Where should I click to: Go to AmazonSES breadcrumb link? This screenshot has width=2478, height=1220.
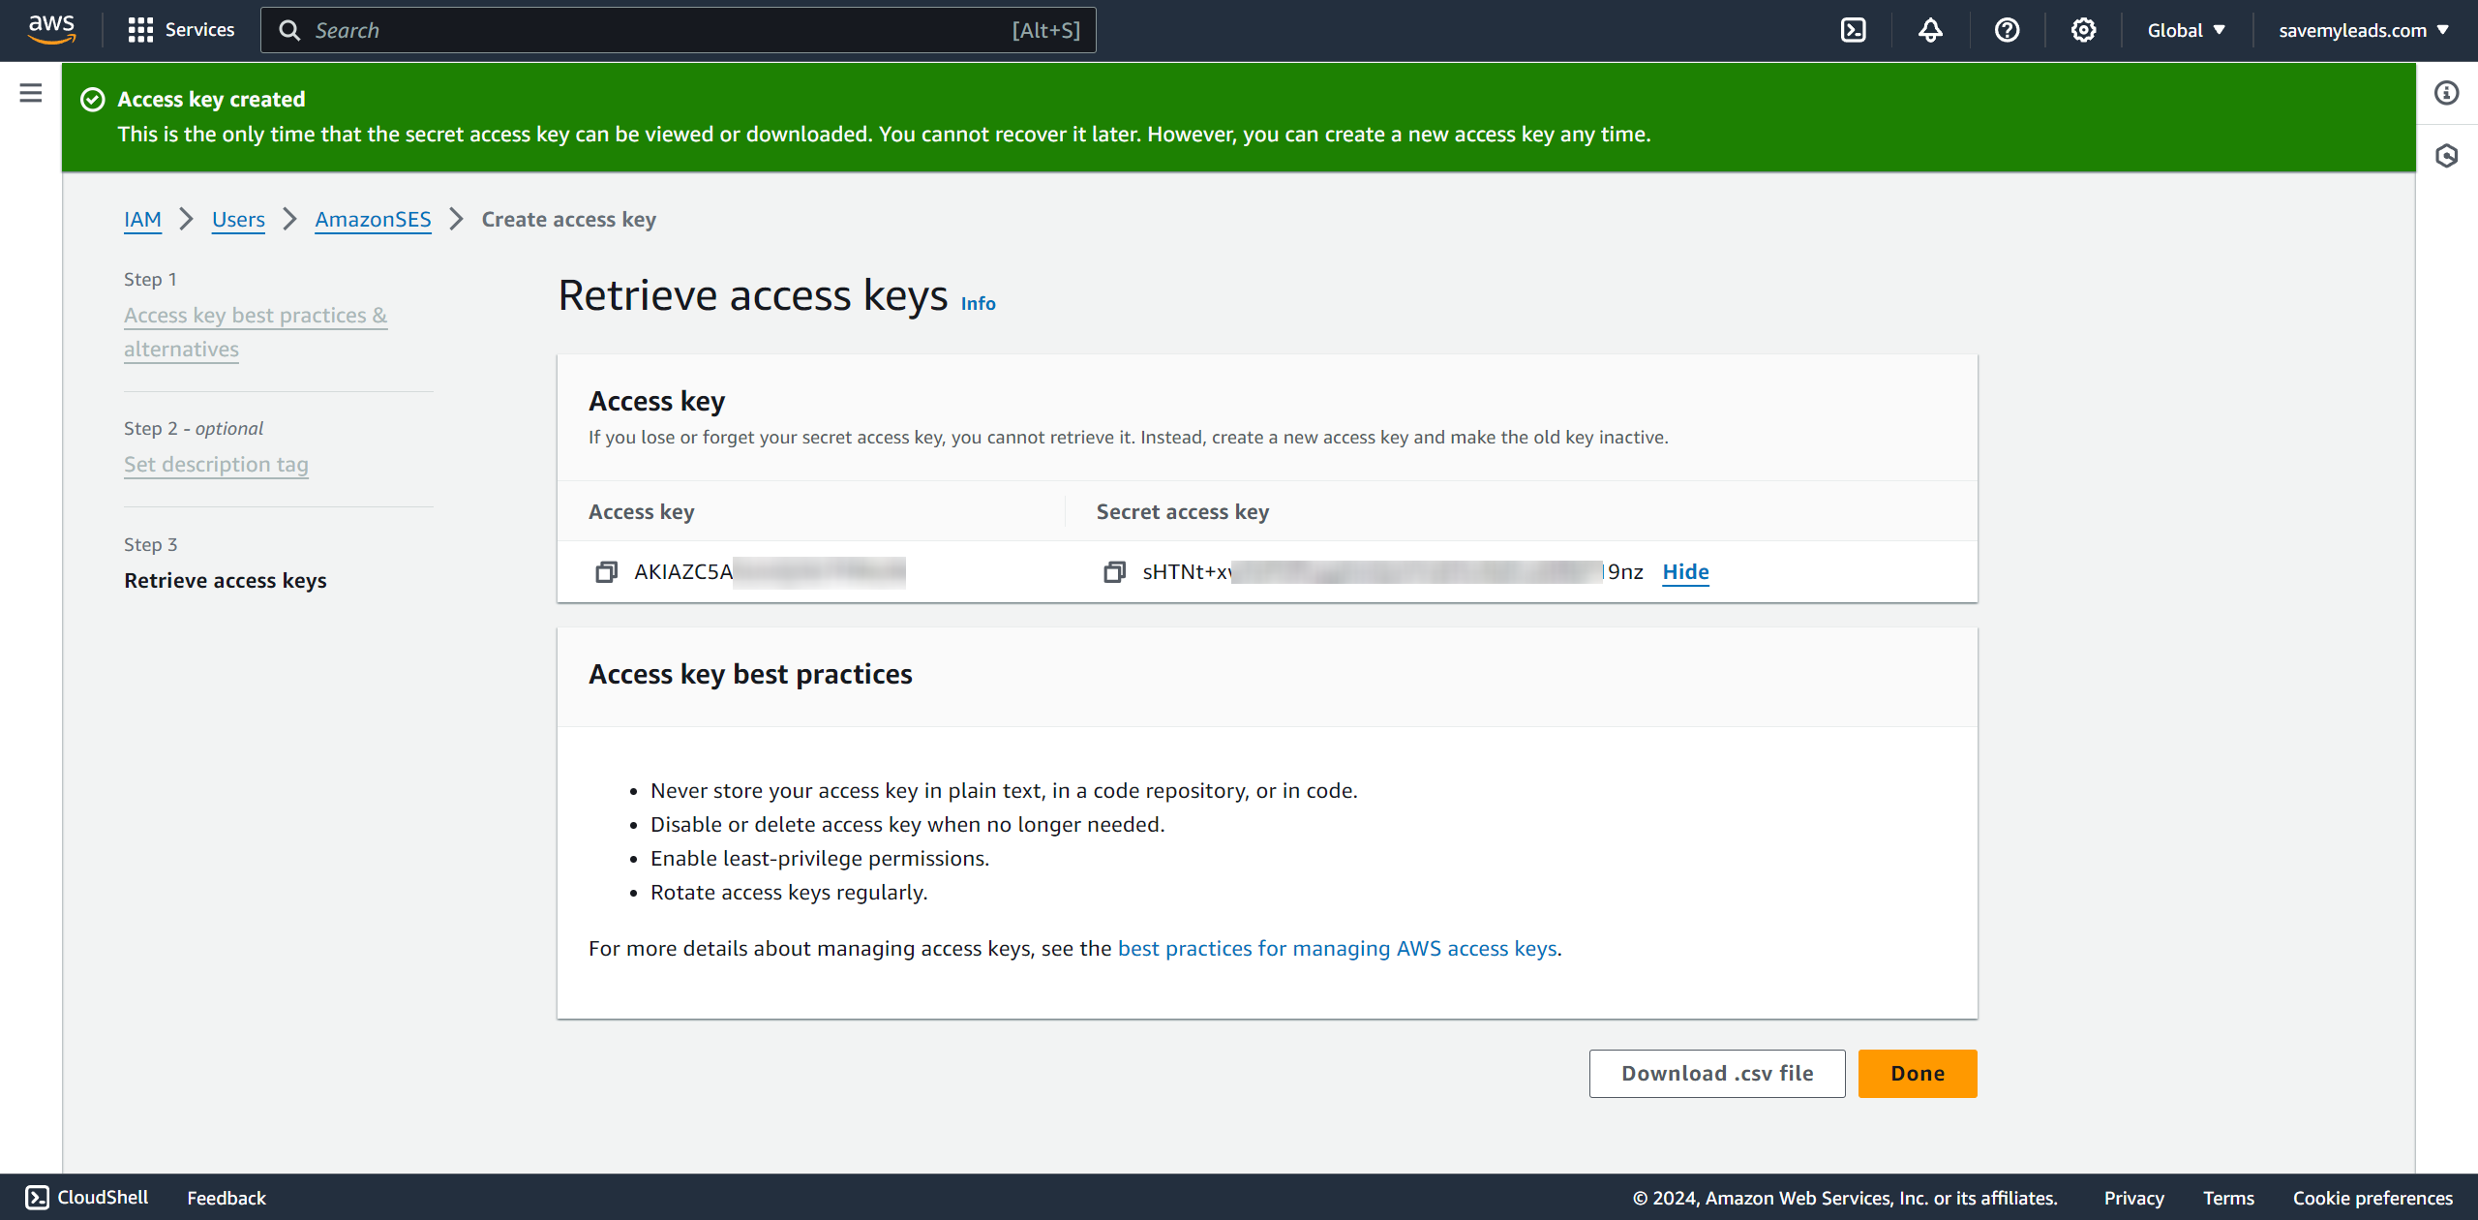point(373,220)
